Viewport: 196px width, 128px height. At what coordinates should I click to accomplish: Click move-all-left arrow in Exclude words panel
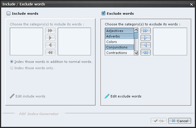pos(145,52)
